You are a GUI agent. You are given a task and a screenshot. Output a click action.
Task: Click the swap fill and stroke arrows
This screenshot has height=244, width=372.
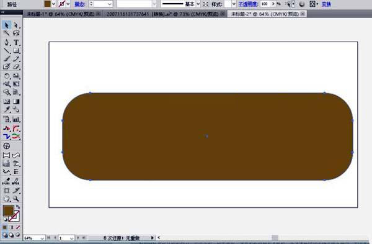point(18,207)
